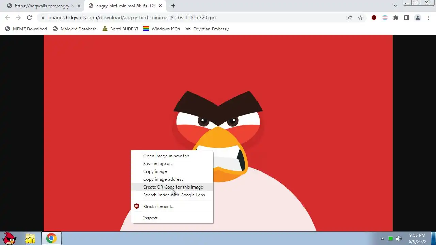Bookmark this tab with the star icon
436x245 pixels.
click(x=360, y=18)
